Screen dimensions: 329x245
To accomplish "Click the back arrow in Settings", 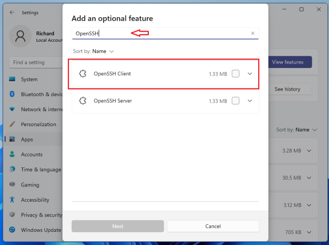I will coord(12,13).
